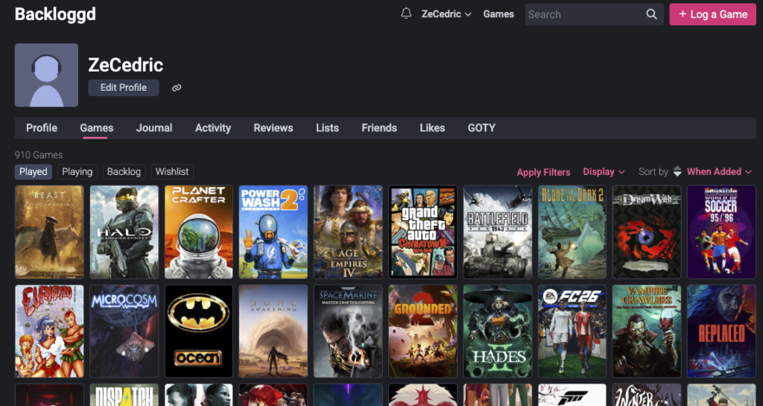Screen dimensions: 763x406
Task: Click the ZeCedric profile name heading
Action: 125,65
